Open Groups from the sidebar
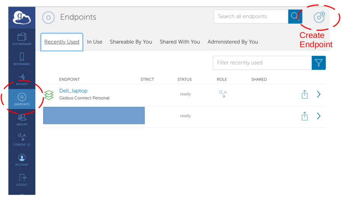 tap(22, 119)
